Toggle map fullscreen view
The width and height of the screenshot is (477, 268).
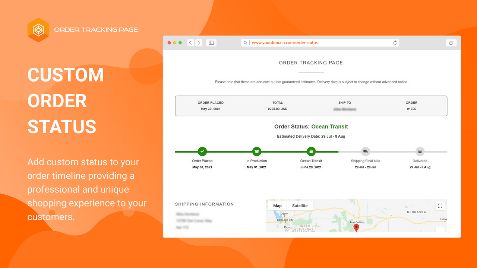click(440, 206)
